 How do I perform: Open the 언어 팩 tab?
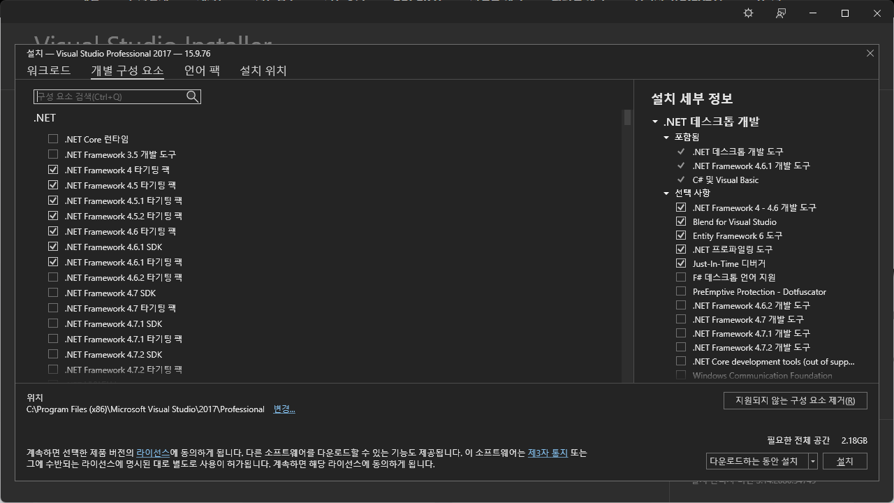coord(202,71)
